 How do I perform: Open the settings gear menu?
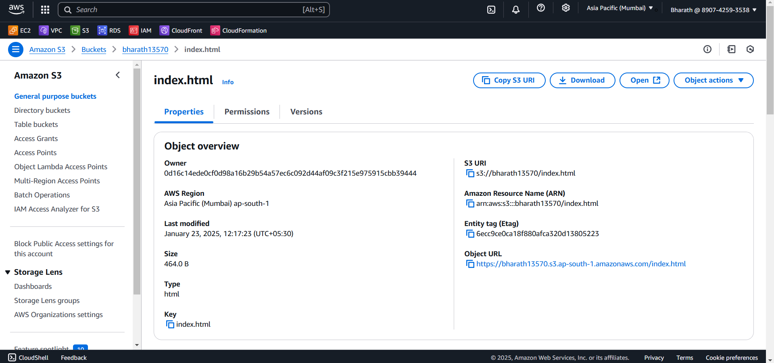coord(566,8)
